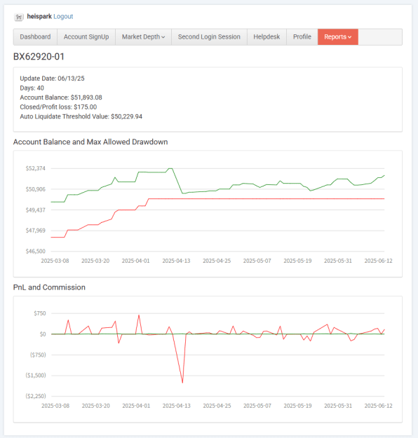
Task: Click the green balance peak near 2025-04-13
Action: [170, 168]
